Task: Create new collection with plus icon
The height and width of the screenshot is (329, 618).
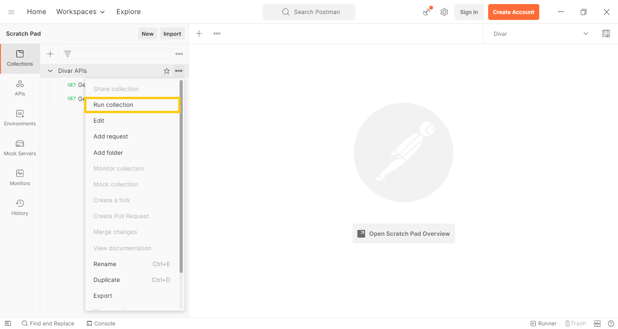Action: click(x=50, y=54)
